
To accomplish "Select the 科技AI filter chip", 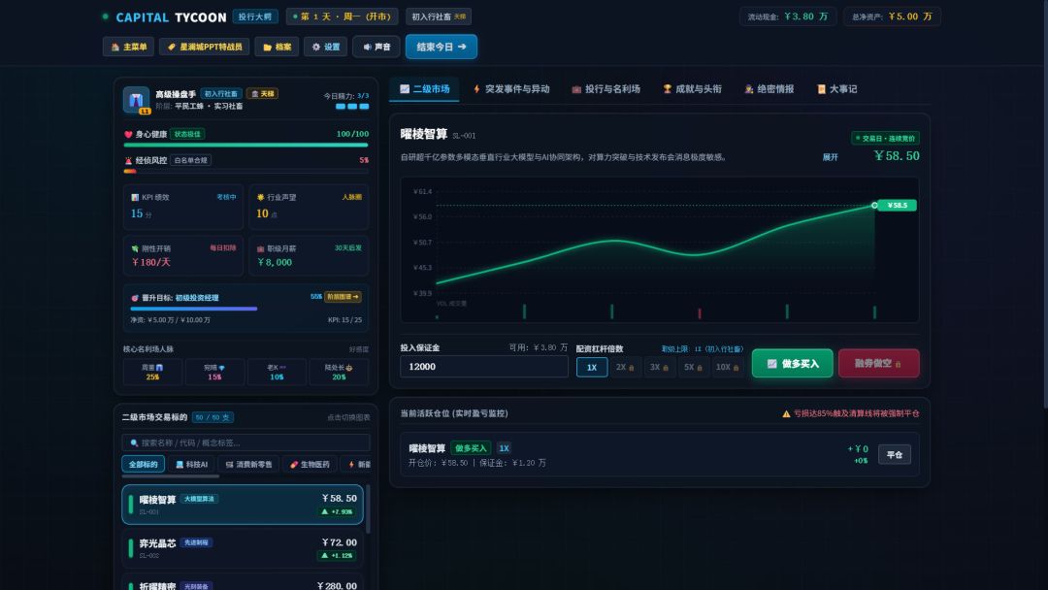I will point(192,464).
